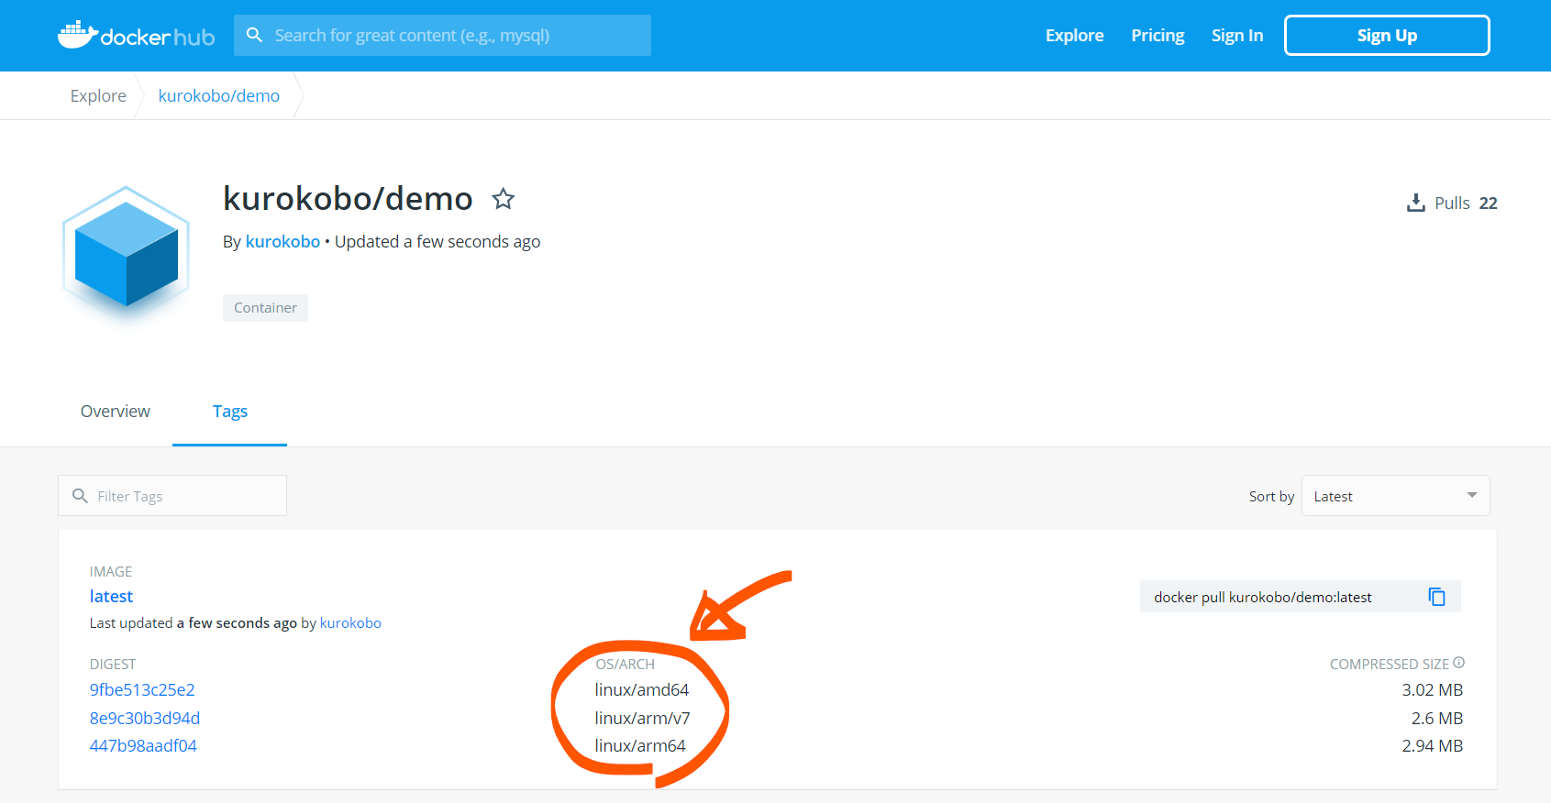Click the compressed size info icon
The image size is (1551, 803).
tap(1458, 663)
